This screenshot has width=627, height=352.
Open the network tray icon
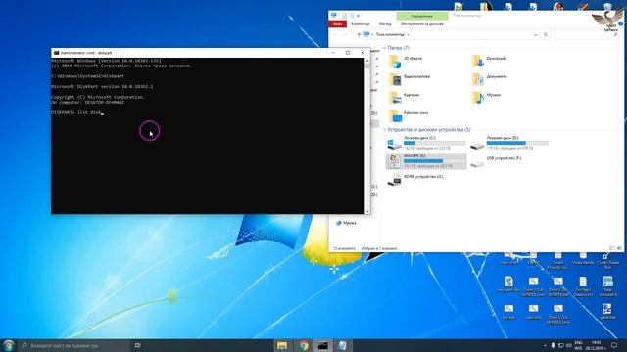coord(560,345)
